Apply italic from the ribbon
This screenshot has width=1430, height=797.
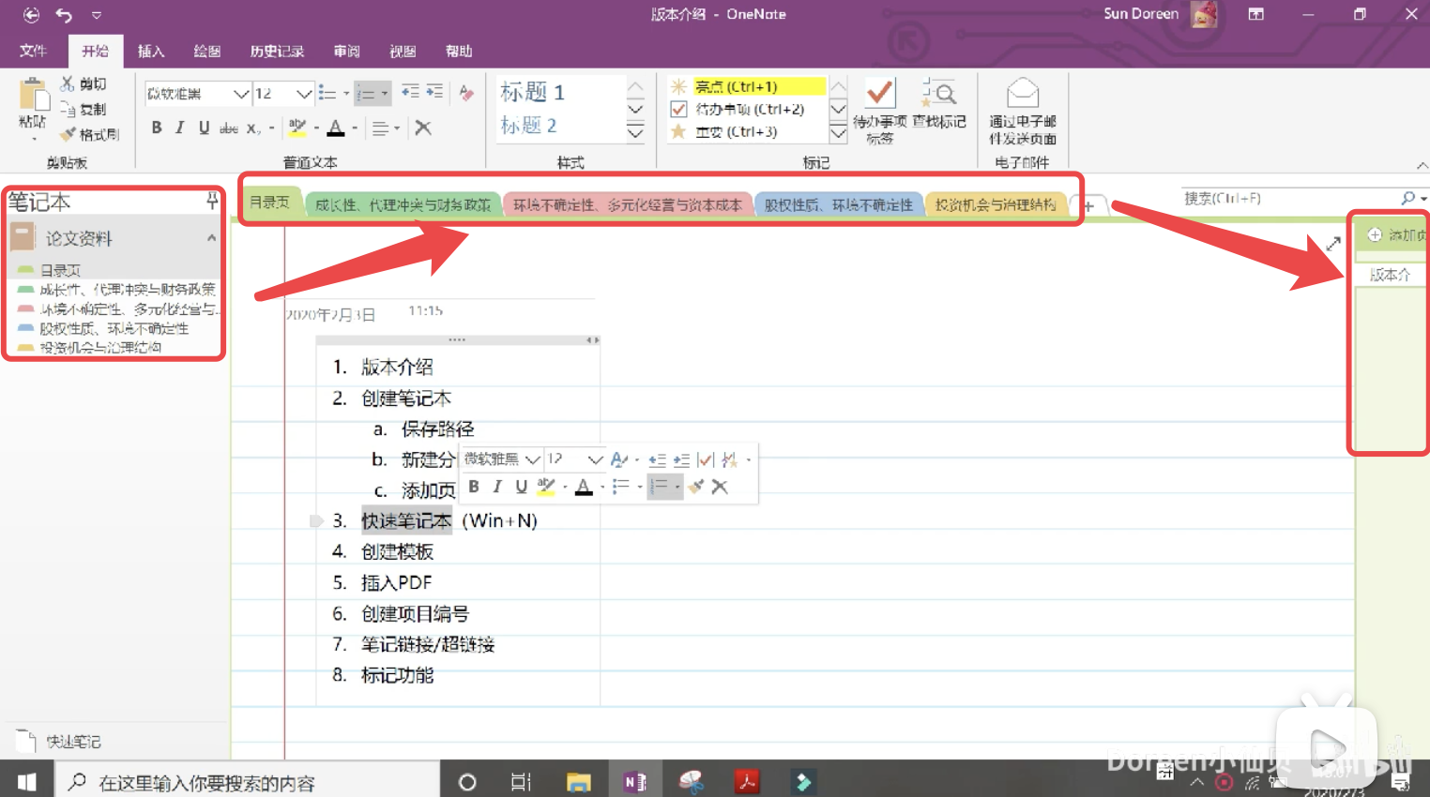click(x=179, y=128)
